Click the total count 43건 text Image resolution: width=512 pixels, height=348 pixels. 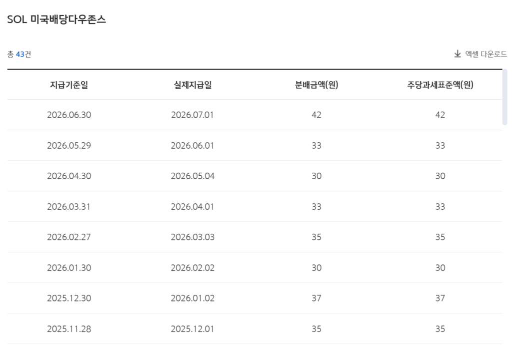[x=19, y=54]
